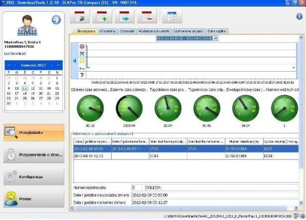The image size is (306, 220).
Task: Open the table view toolbar icon
Action: point(172,16)
